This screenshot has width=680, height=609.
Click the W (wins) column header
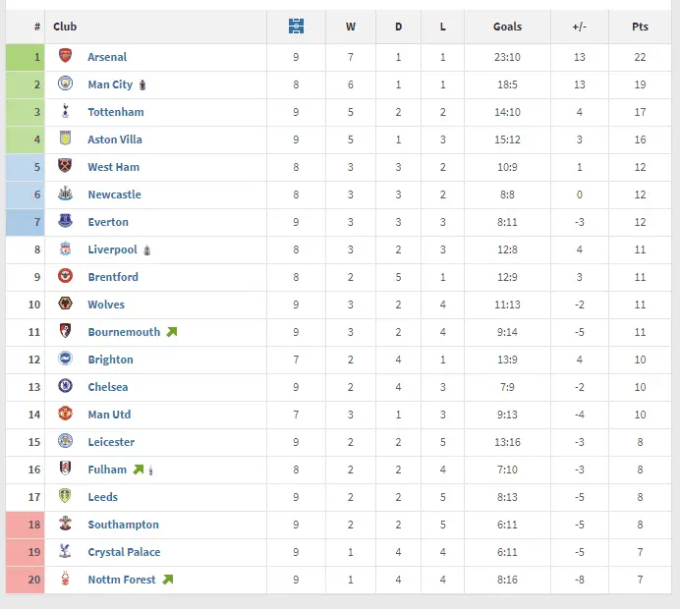[351, 27]
